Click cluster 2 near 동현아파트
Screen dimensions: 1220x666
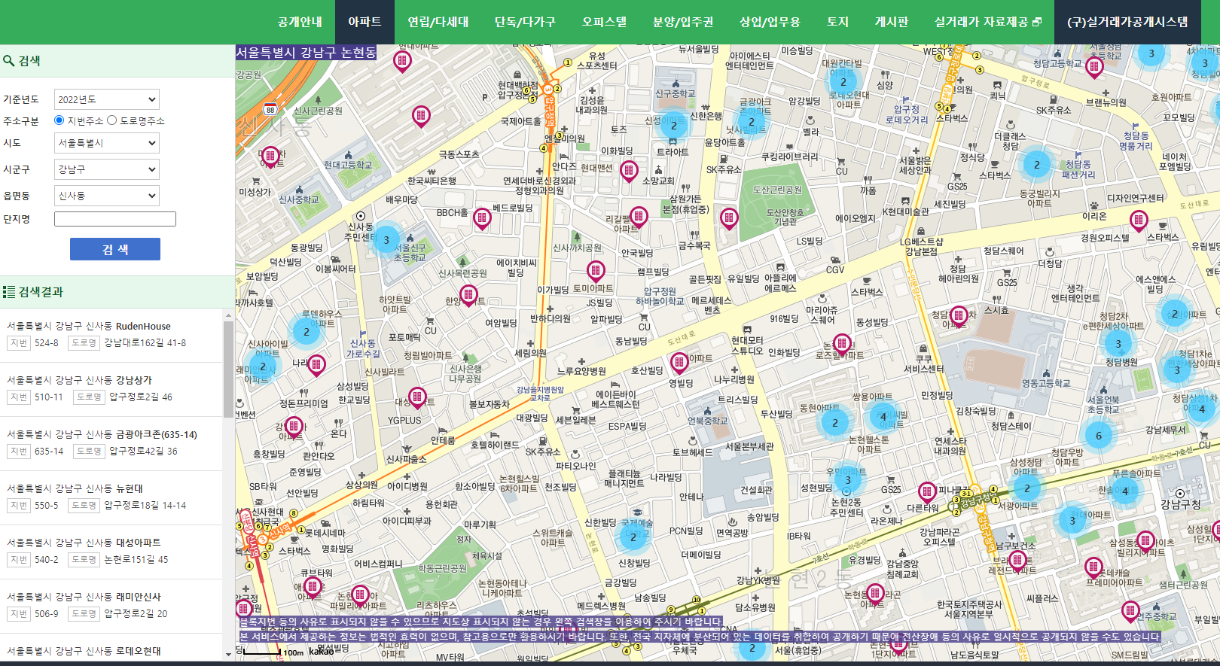coord(834,423)
